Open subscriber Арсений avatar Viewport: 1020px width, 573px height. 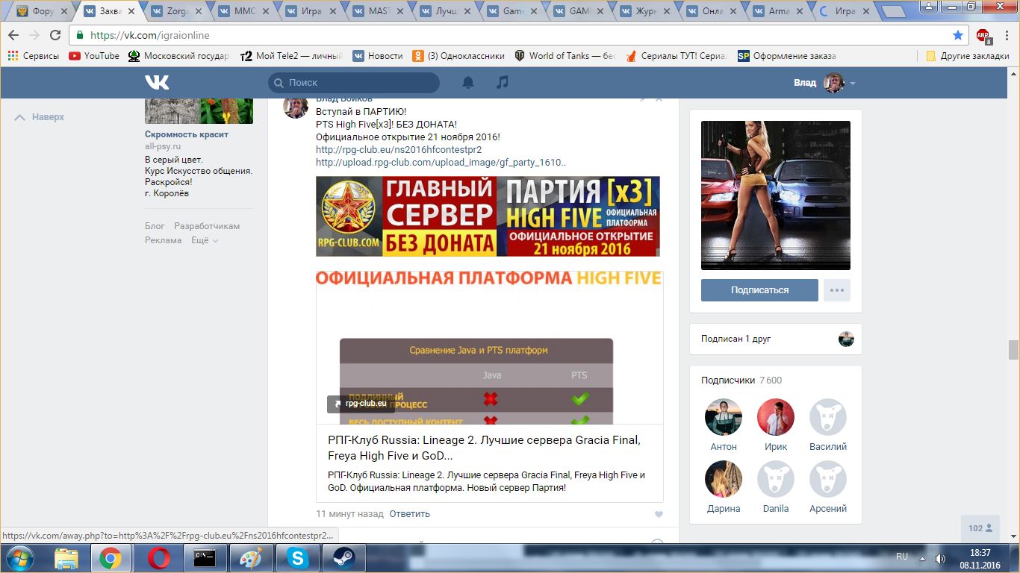coord(828,479)
